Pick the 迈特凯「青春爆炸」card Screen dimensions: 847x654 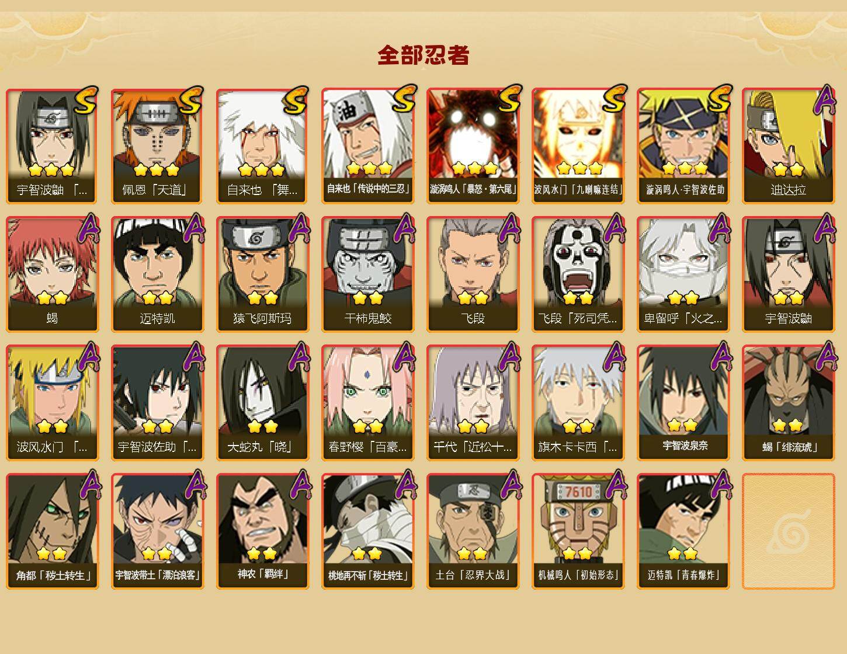coord(683,531)
